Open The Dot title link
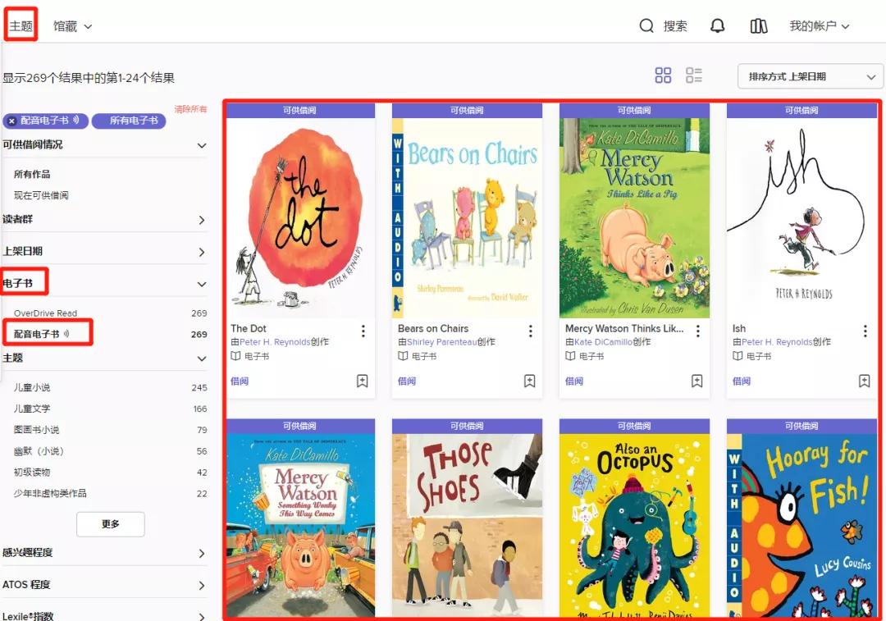Image resolution: width=886 pixels, height=621 pixels. click(x=249, y=328)
